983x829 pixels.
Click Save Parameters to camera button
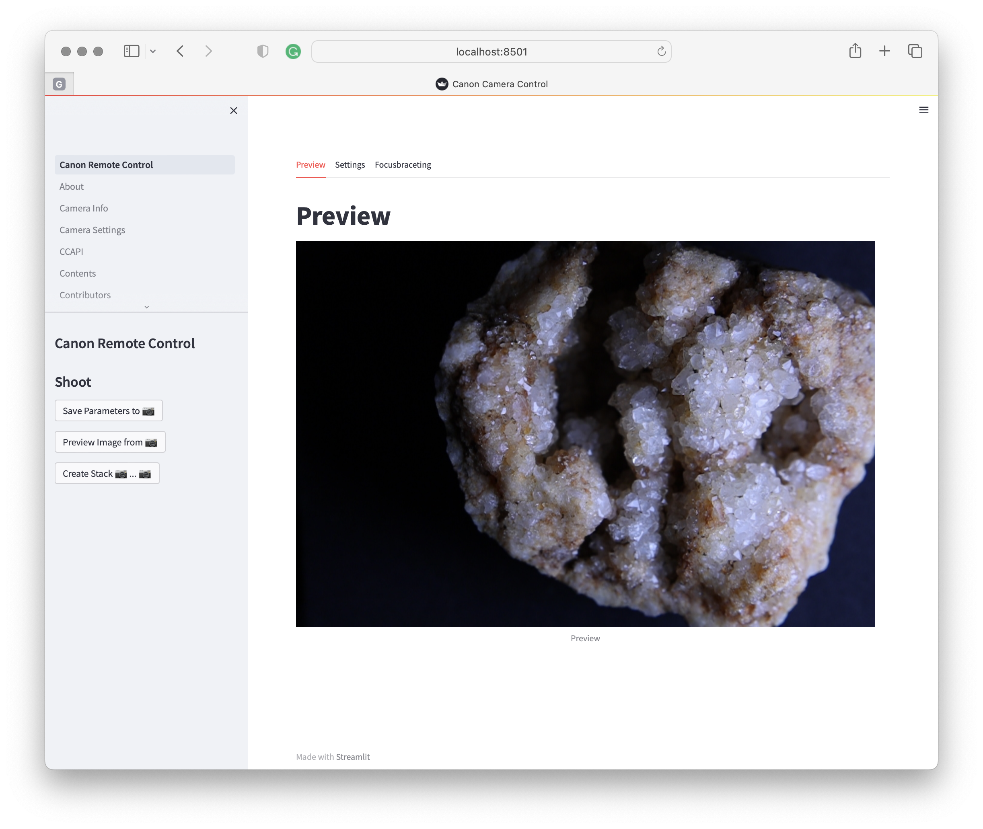[x=109, y=411]
